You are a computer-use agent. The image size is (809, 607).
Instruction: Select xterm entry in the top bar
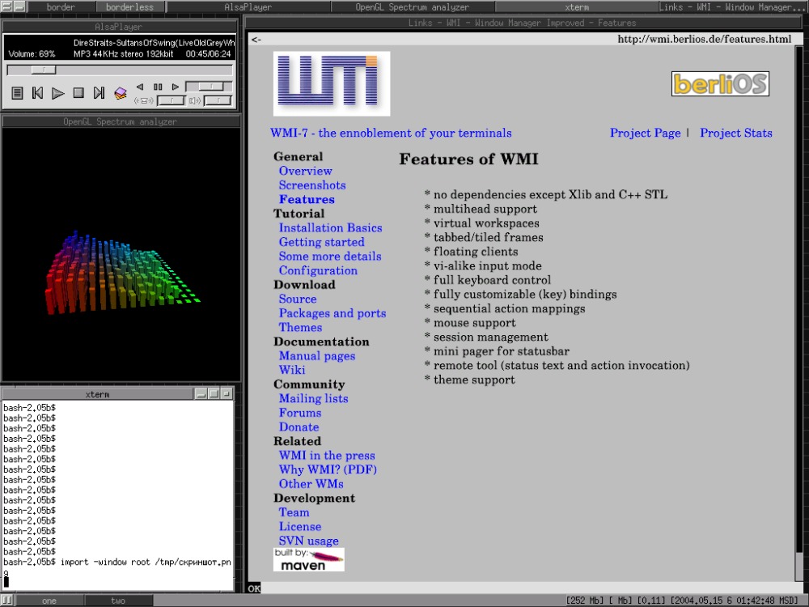[577, 6]
